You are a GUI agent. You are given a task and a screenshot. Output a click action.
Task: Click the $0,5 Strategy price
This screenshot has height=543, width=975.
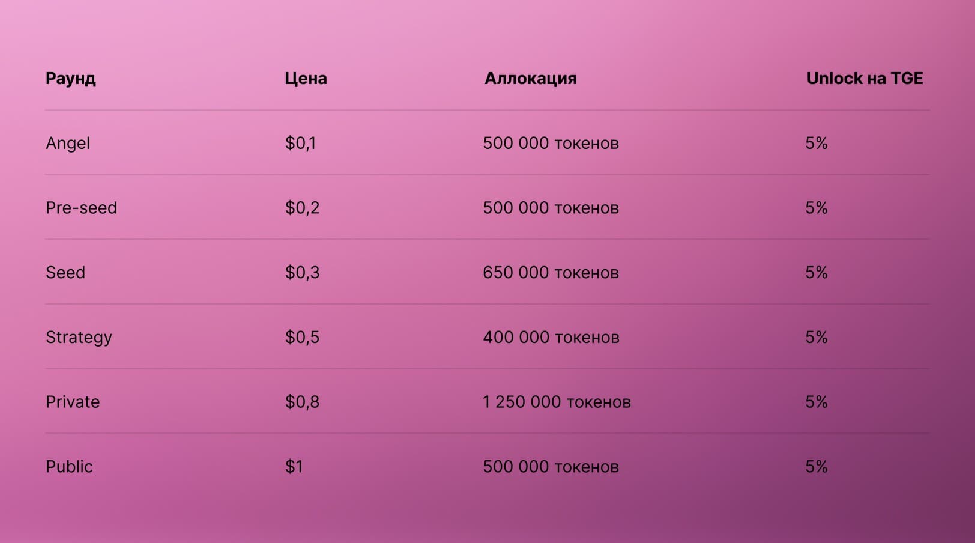tap(302, 338)
